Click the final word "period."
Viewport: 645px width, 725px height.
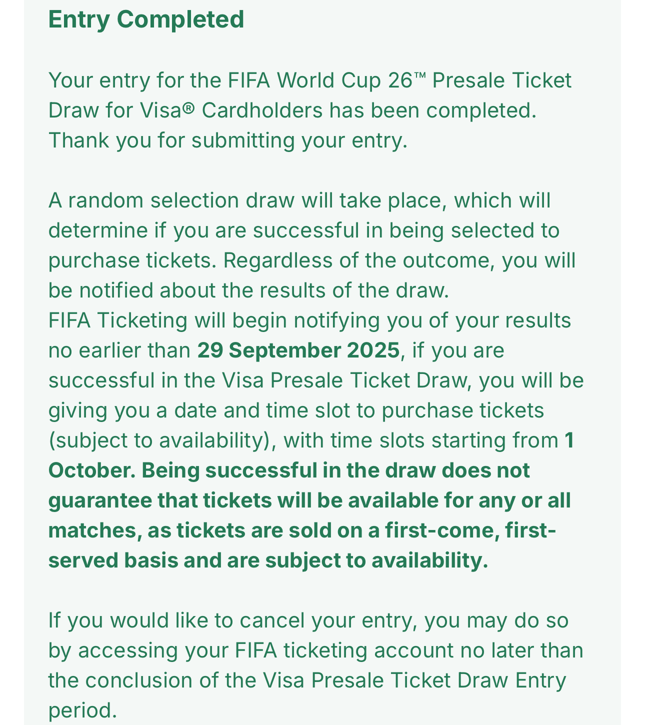click(x=82, y=710)
